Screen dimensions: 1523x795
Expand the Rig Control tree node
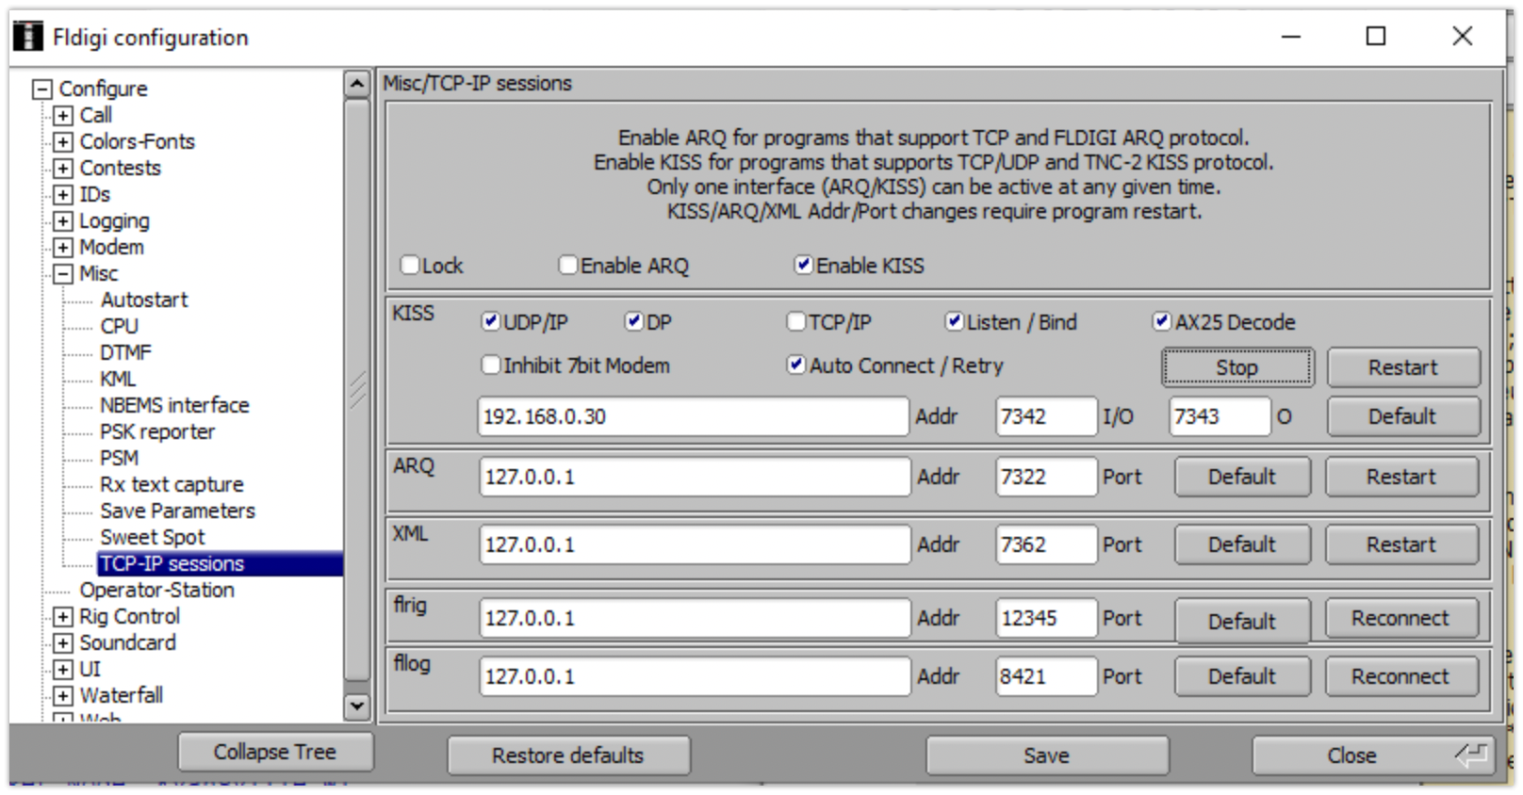point(63,617)
